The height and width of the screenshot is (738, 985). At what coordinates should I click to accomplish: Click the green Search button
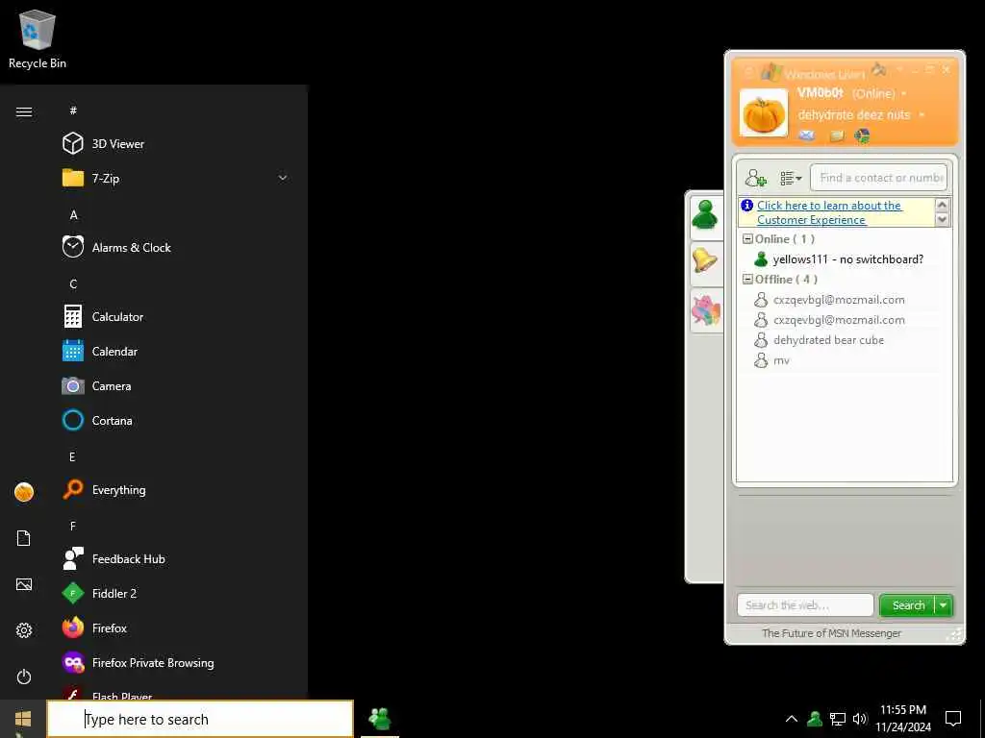point(908,605)
